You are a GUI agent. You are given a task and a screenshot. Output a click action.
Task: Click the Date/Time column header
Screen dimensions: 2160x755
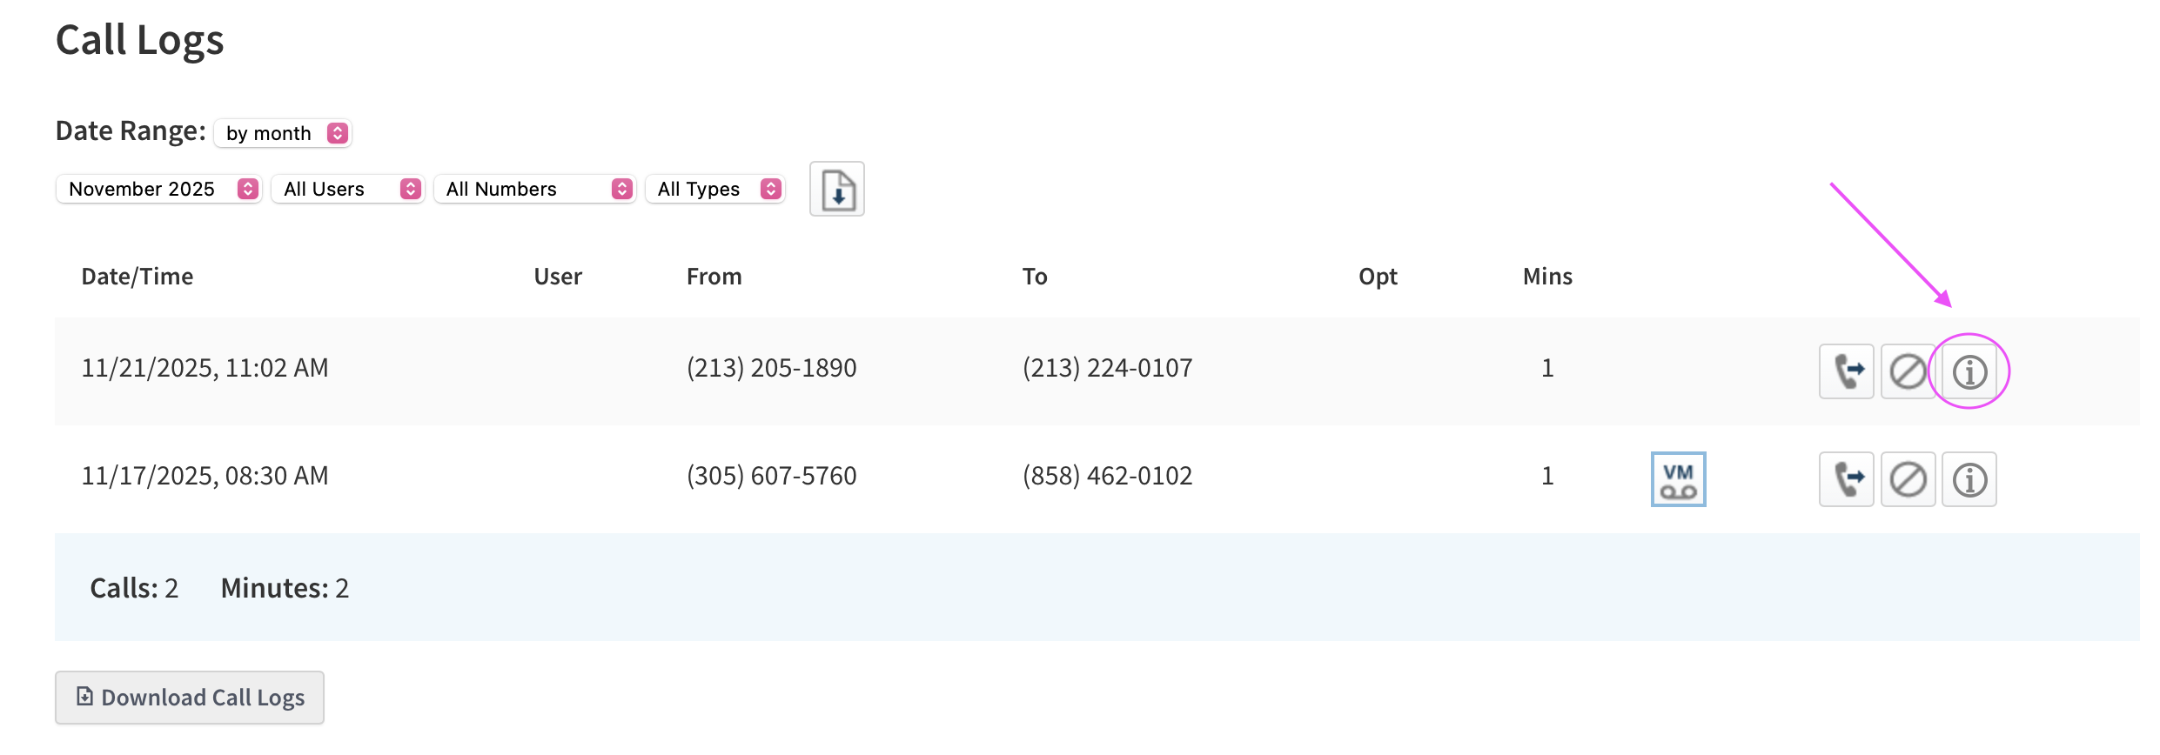pos(138,277)
